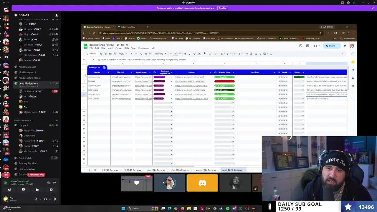377x212 pixels.
Task: Open Discord User Settings gear
Action: point(55,199)
